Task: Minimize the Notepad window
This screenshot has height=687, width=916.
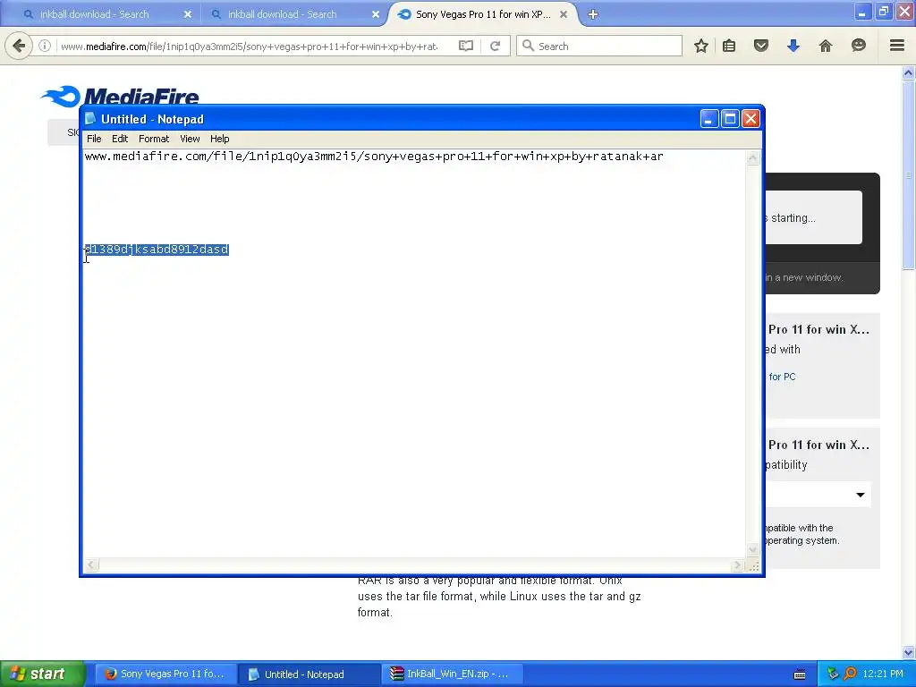Action: coord(709,119)
